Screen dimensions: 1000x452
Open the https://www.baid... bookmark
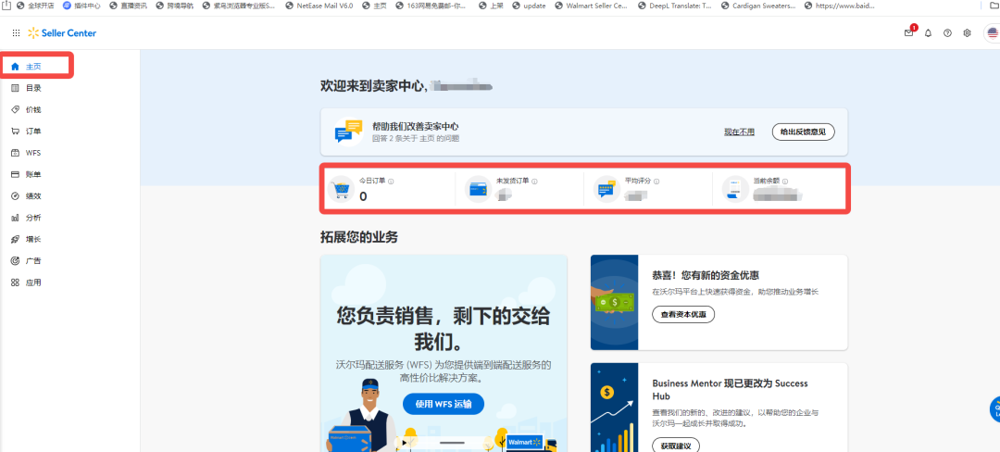840,6
